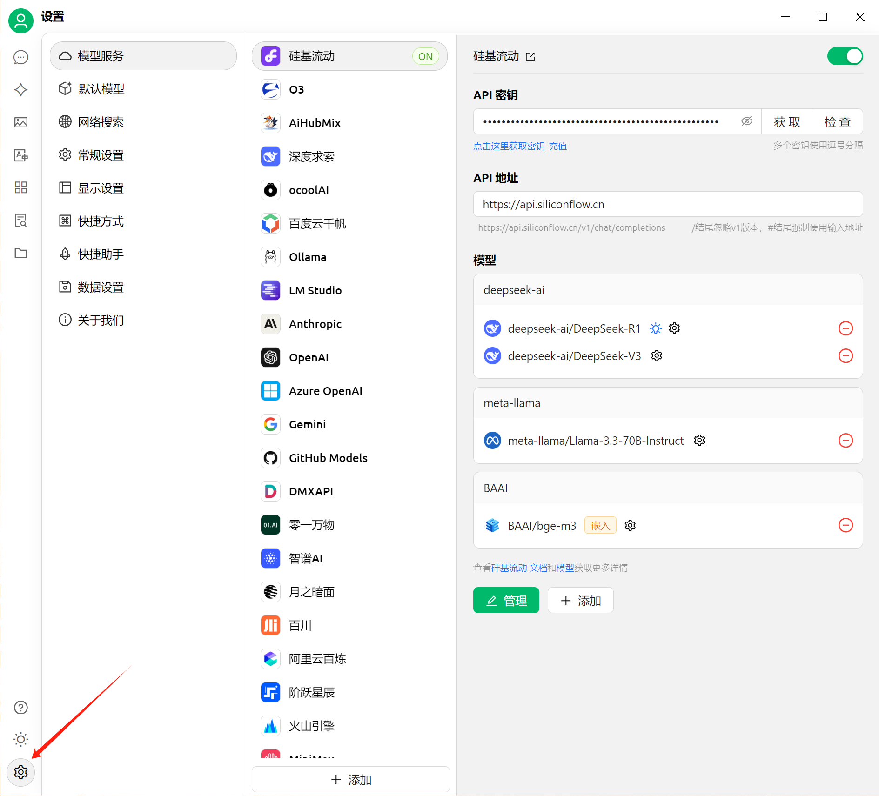Open the translate sidebar icon
Viewport: 879px width, 796px height.
coord(21,155)
